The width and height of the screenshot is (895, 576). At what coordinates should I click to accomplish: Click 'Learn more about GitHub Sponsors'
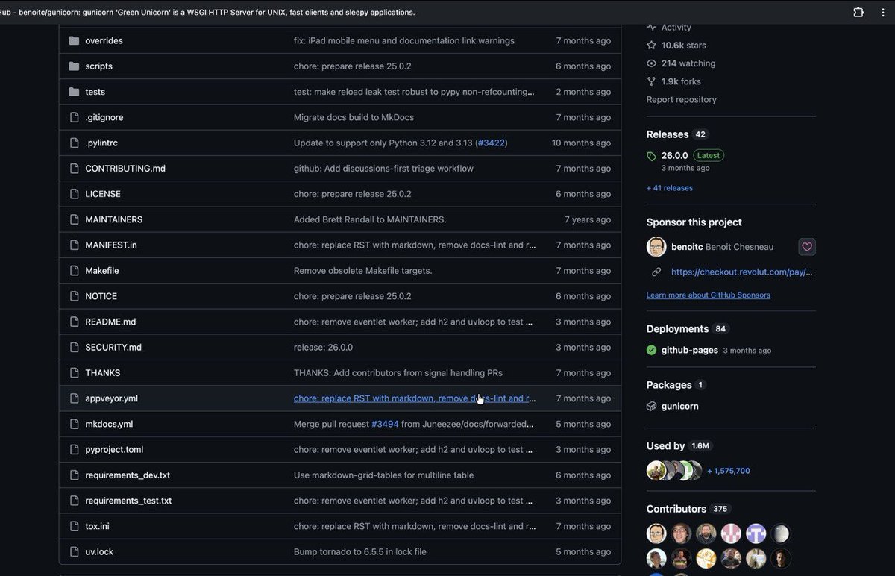(708, 295)
